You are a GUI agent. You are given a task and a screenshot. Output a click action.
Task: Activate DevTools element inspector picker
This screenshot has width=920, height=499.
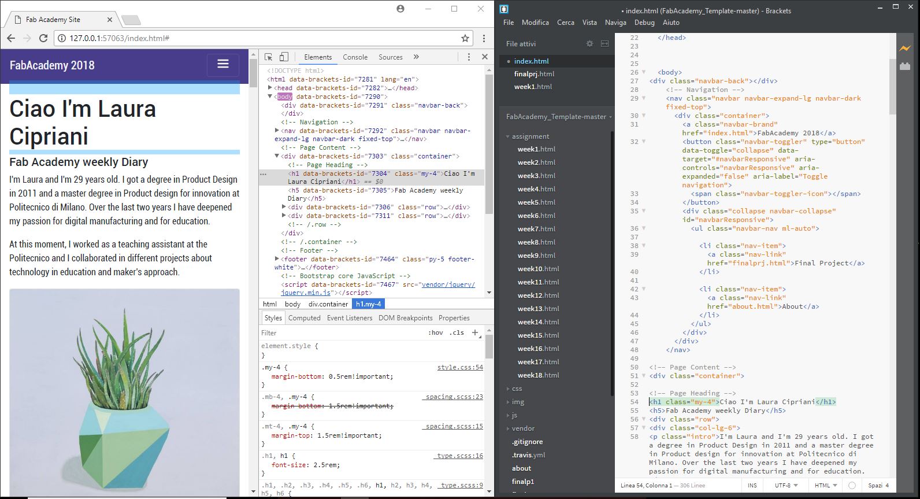point(269,57)
